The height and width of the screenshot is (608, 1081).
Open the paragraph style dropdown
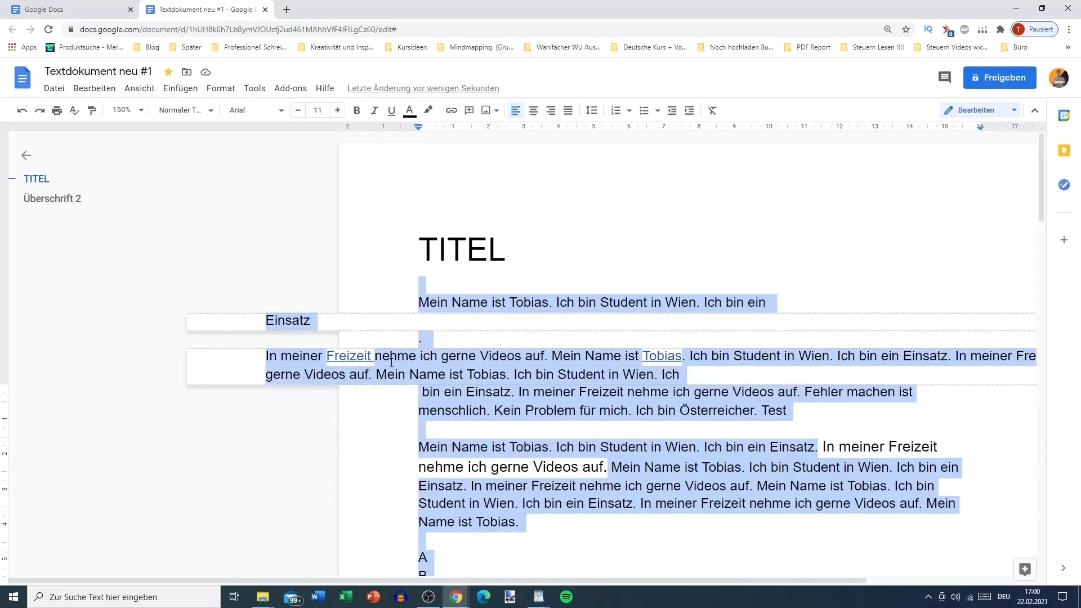[185, 110]
